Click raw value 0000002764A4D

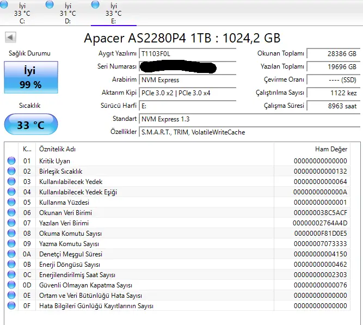click(x=320, y=223)
